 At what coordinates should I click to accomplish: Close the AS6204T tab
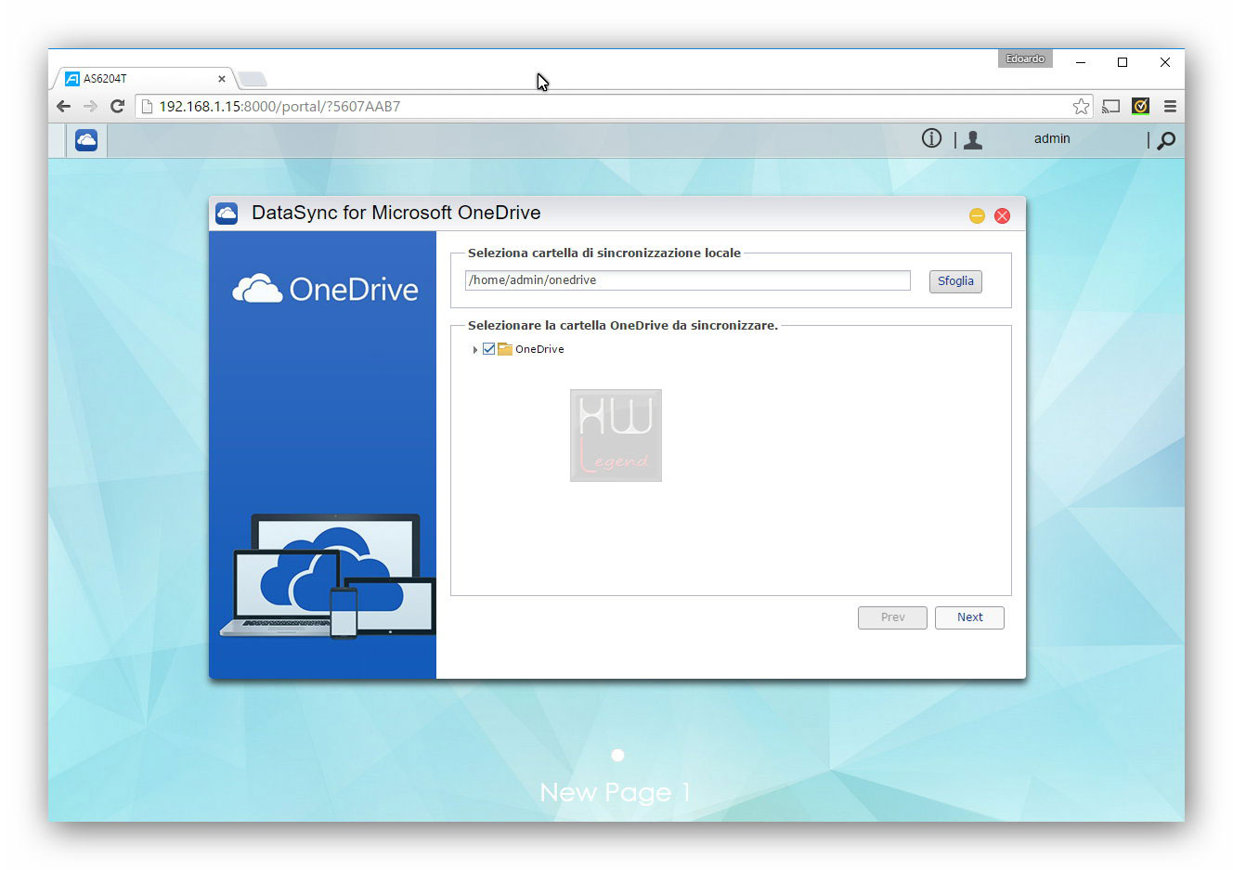click(222, 79)
